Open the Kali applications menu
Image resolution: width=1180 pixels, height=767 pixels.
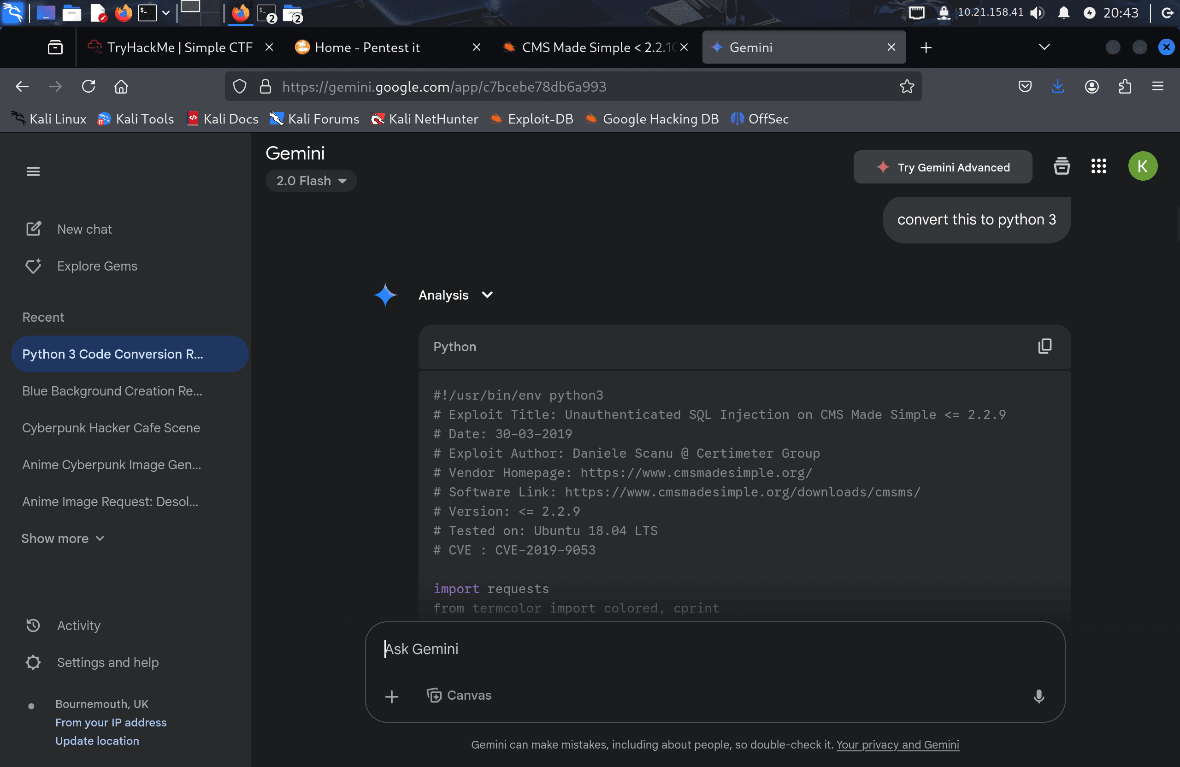(12, 12)
